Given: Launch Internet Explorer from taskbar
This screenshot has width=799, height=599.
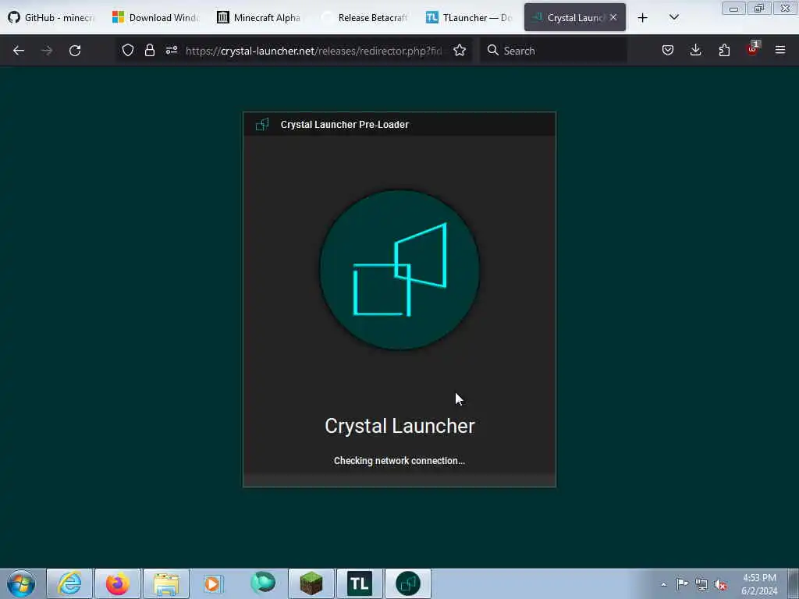Looking at the screenshot, I should 69,583.
